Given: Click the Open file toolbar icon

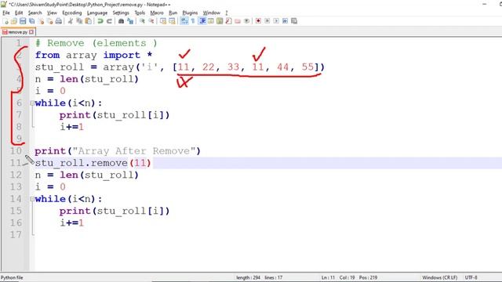Looking at the screenshot, I should click(14, 21).
